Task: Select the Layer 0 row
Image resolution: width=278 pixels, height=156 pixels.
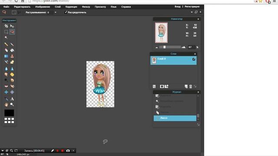Action: [173, 61]
